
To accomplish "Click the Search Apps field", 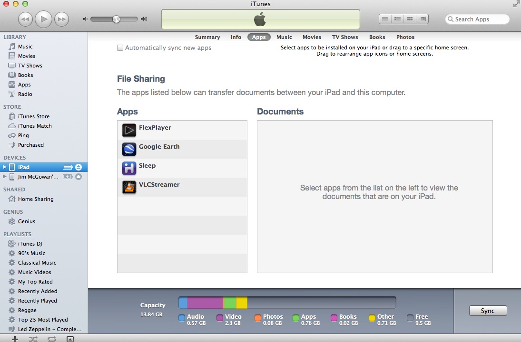I will tap(477, 19).
